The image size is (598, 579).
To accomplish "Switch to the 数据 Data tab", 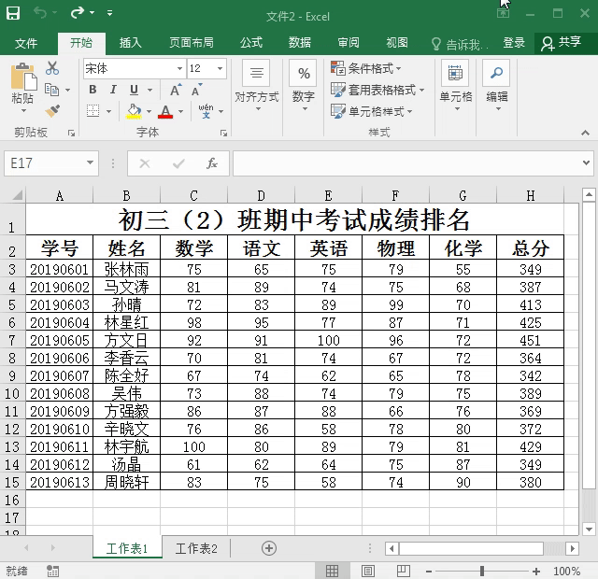I will tap(300, 43).
